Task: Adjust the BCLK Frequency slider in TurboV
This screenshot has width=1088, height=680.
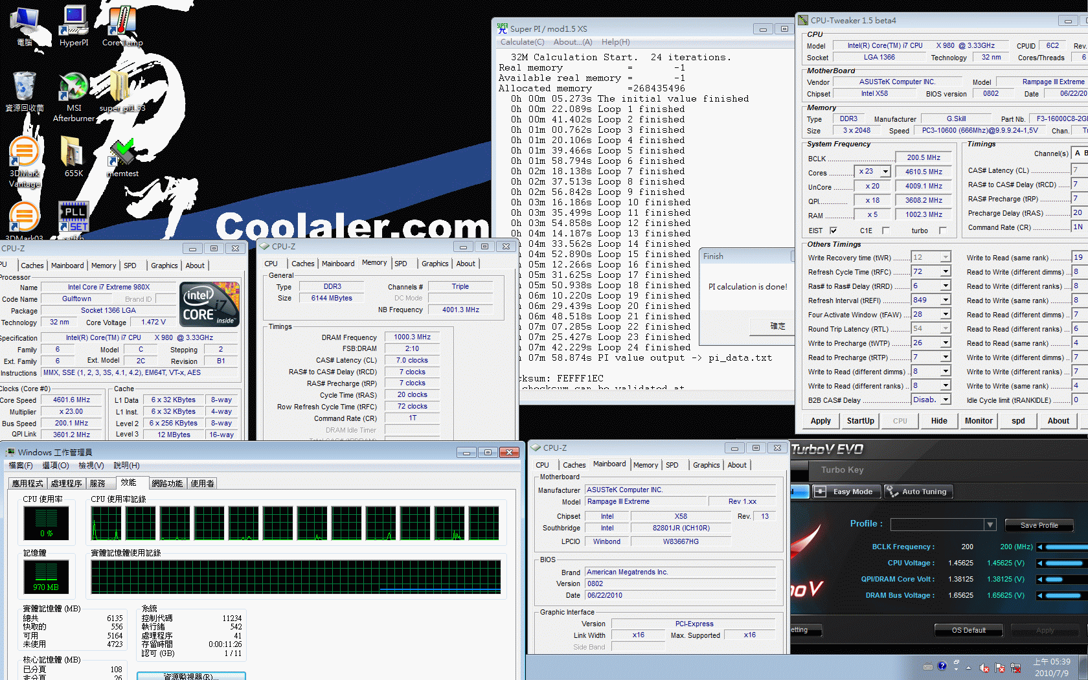Action: (x=1062, y=547)
